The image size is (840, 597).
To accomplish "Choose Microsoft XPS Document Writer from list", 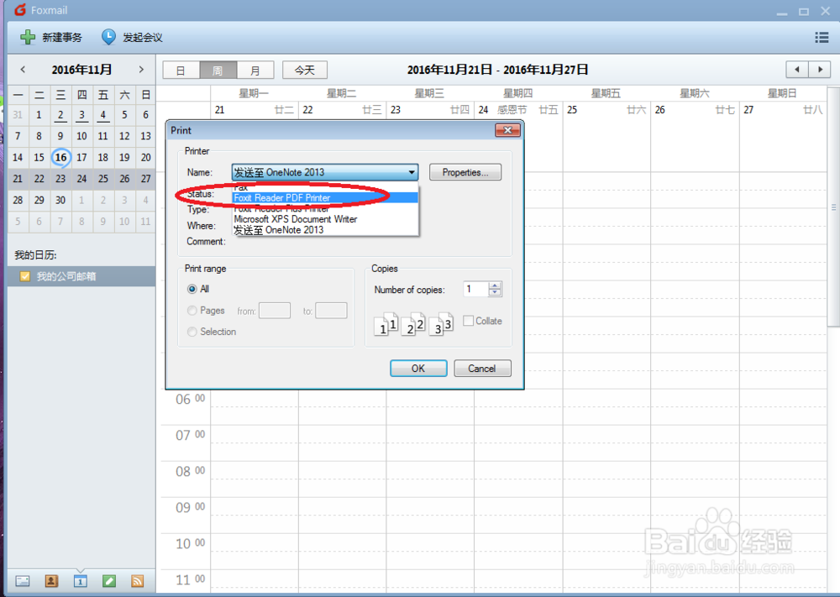I will click(325, 219).
